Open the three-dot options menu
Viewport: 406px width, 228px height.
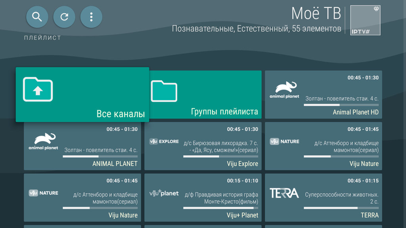coord(91,17)
